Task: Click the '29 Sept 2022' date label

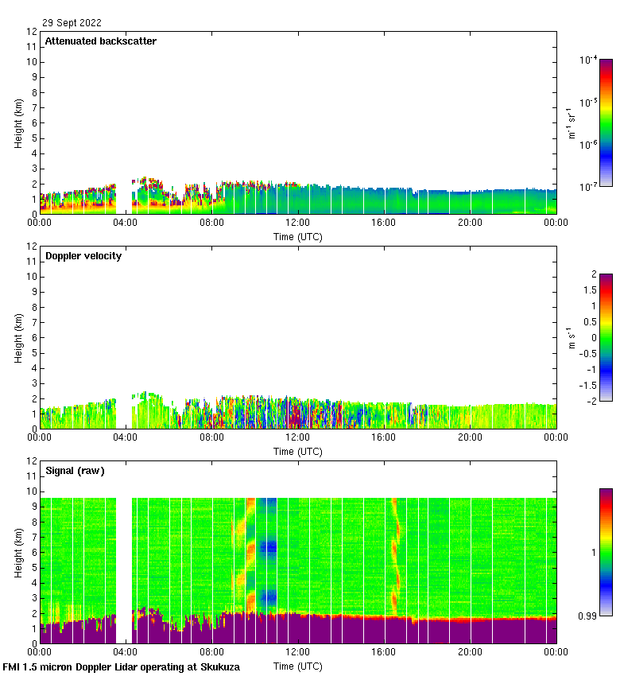Action: pyautogui.click(x=72, y=23)
